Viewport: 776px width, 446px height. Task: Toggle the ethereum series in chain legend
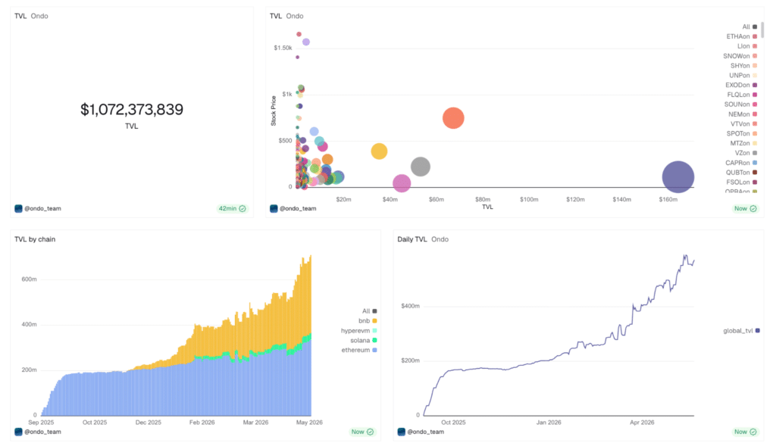coord(359,350)
